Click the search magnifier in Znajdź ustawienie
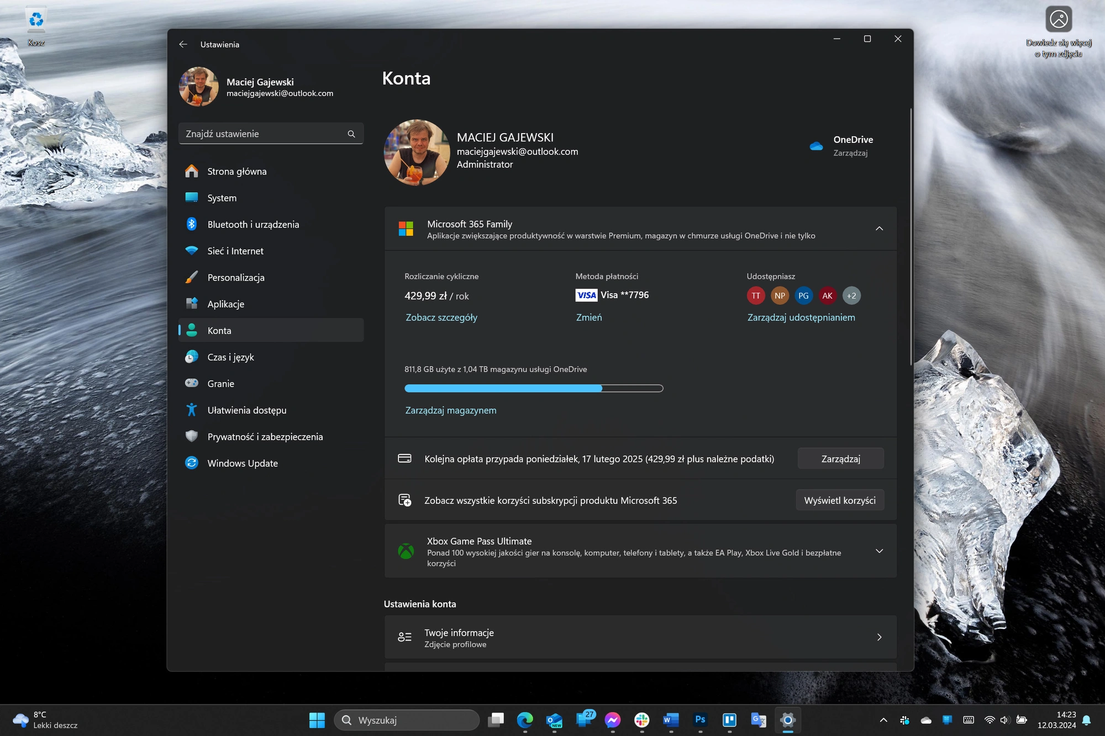1105x736 pixels. 351,134
